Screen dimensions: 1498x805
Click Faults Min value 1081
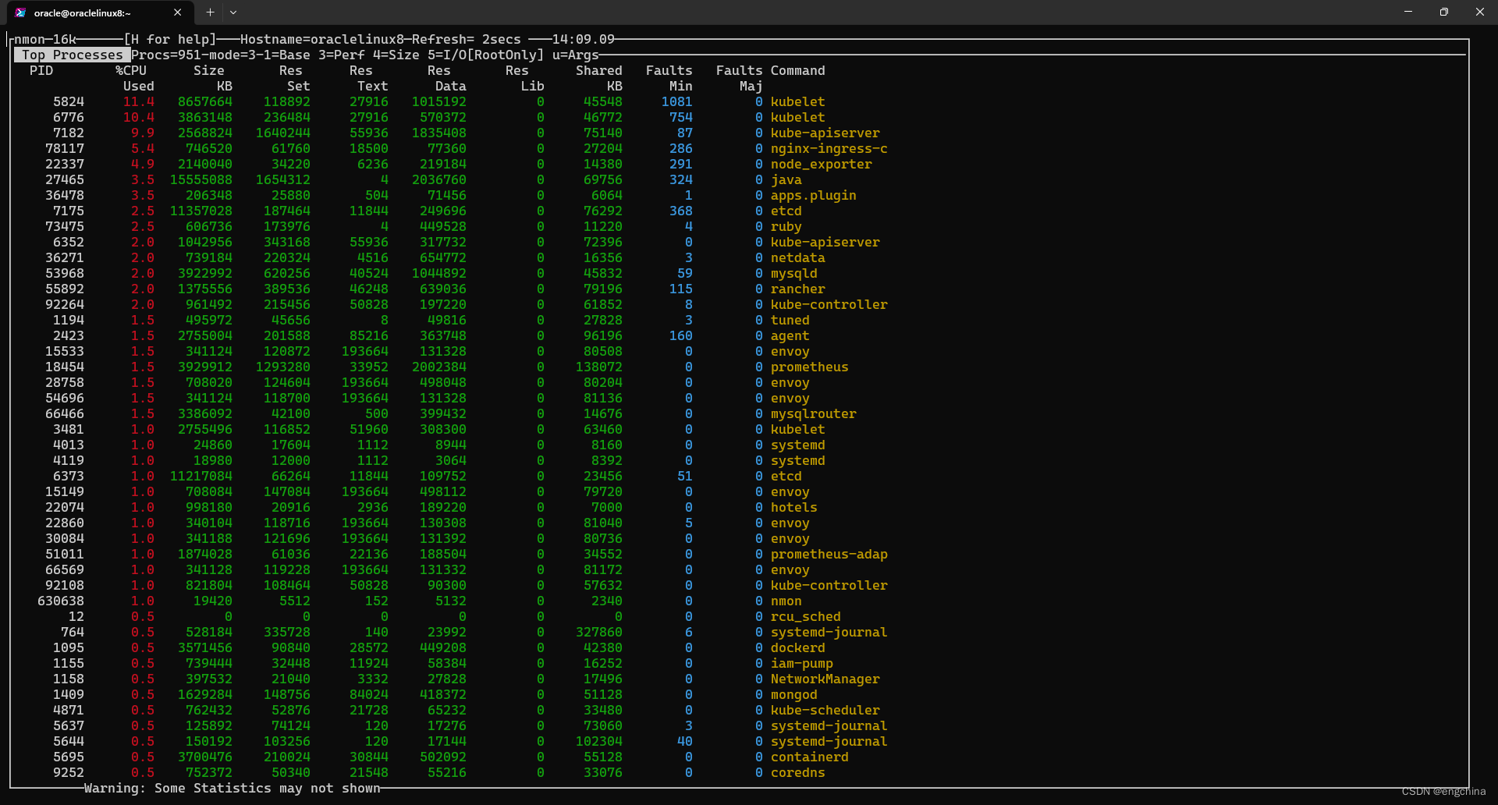point(676,101)
